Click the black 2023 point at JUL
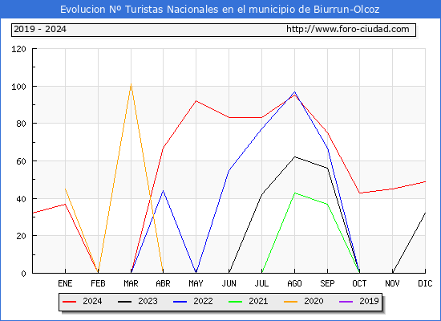Viewport: 441px width, 321px height. tap(261, 194)
